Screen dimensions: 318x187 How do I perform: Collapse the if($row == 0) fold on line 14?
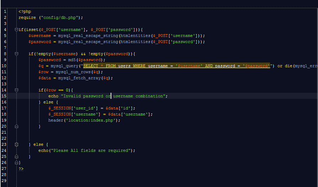coord(16,90)
